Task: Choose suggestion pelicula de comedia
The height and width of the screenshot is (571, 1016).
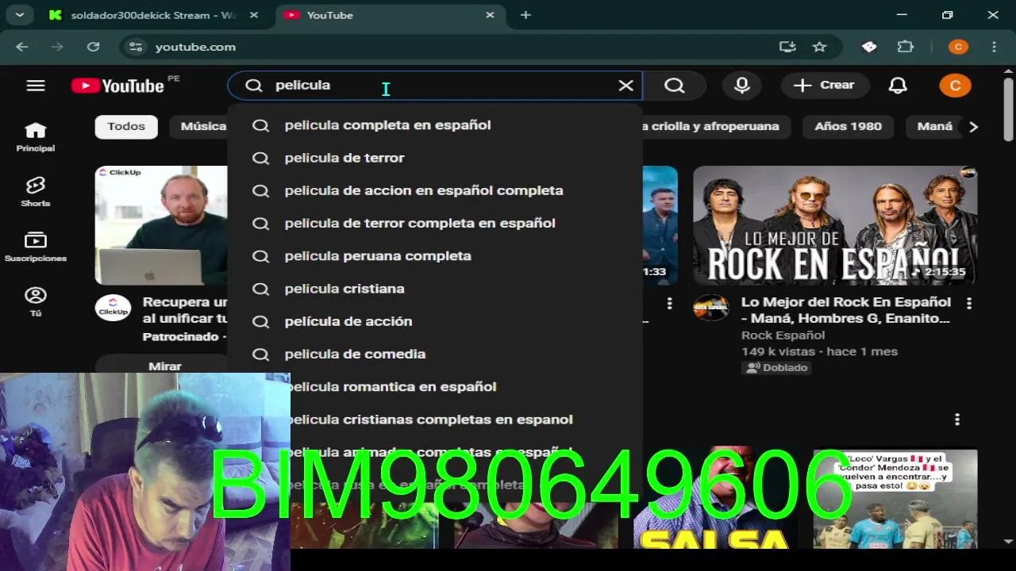Action: 435,354
